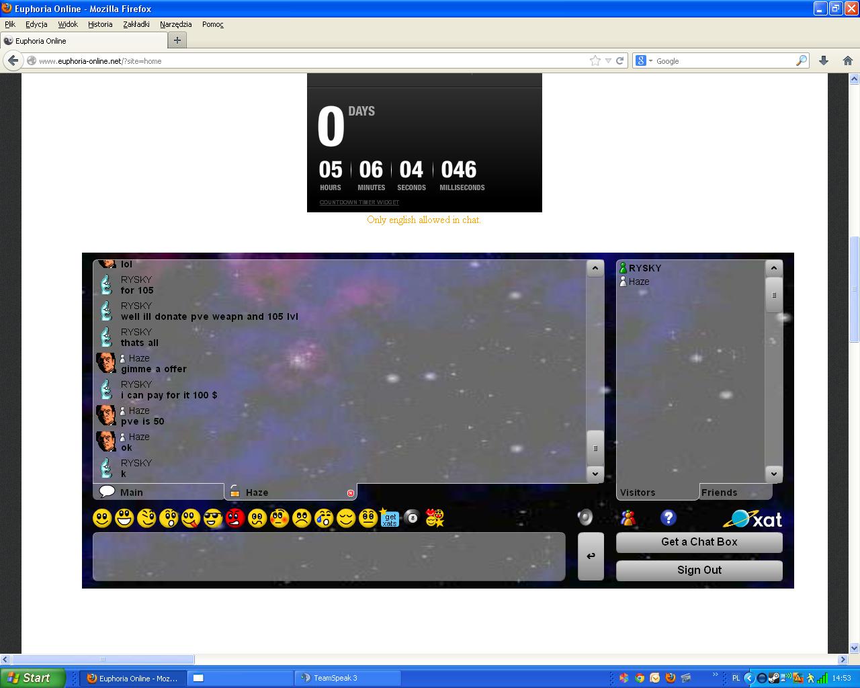Toggle the chat sound speaker

[585, 517]
